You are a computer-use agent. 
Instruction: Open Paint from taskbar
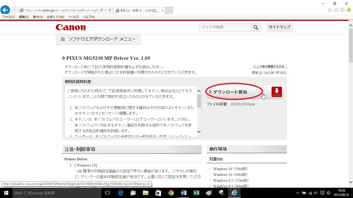pos(209,193)
